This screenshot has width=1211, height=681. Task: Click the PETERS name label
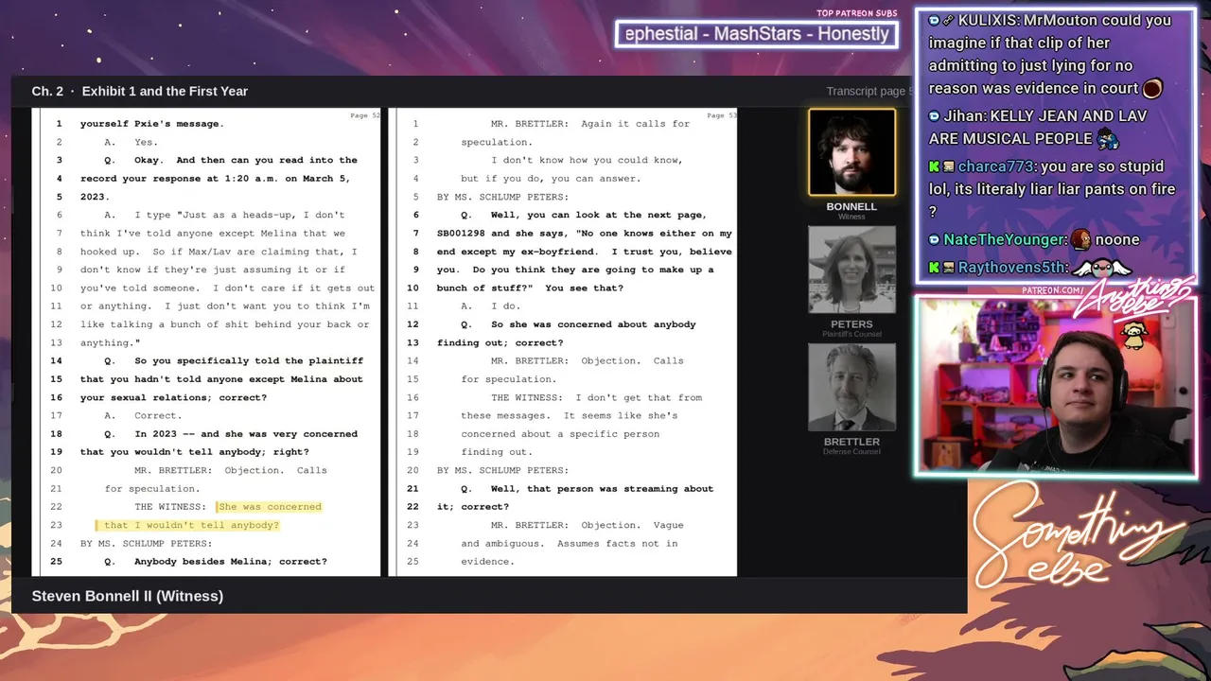pyautogui.click(x=851, y=324)
